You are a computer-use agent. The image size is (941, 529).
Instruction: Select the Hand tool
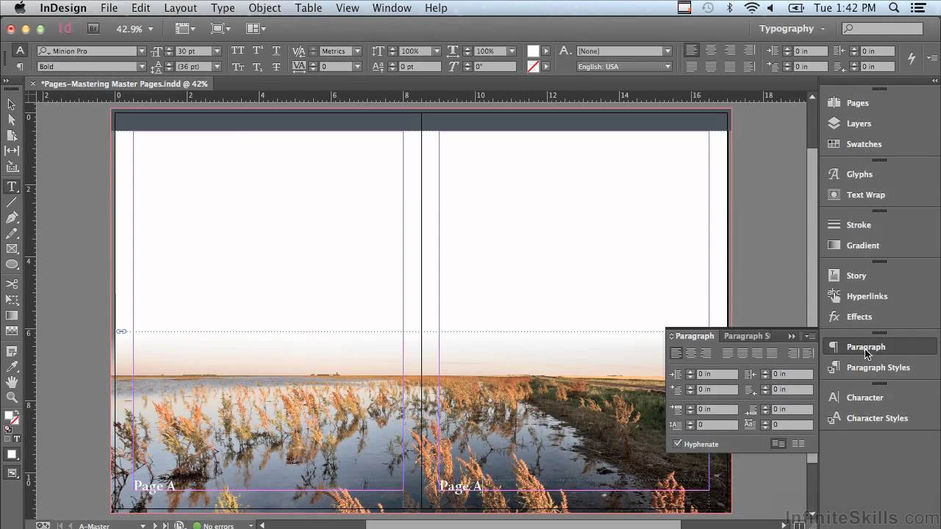[12, 382]
